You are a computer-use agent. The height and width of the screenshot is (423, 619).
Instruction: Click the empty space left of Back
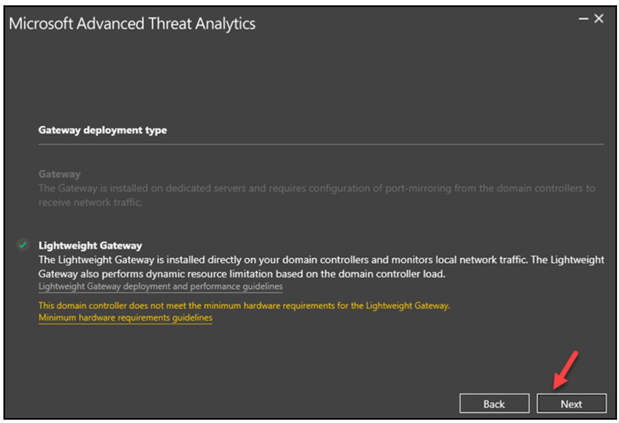pos(240,404)
